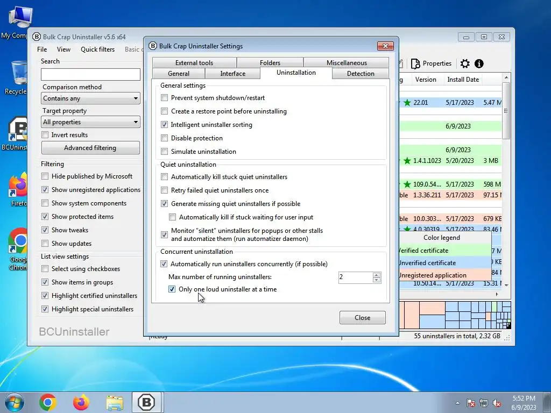The image size is (551, 413).
Task: Switch to the Detection tab
Action: point(361,73)
